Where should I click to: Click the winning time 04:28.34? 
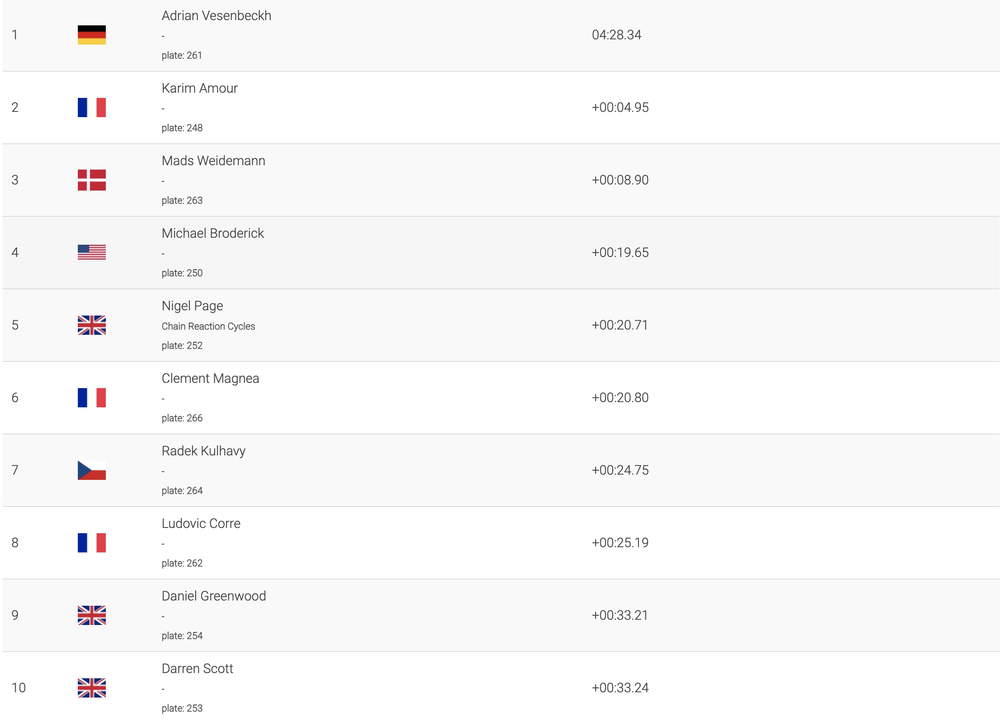pyautogui.click(x=616, y=35)
